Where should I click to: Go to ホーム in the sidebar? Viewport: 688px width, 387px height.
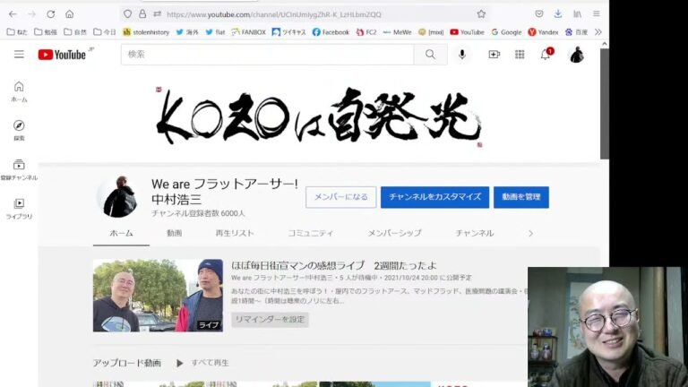[x=19, y=91]
